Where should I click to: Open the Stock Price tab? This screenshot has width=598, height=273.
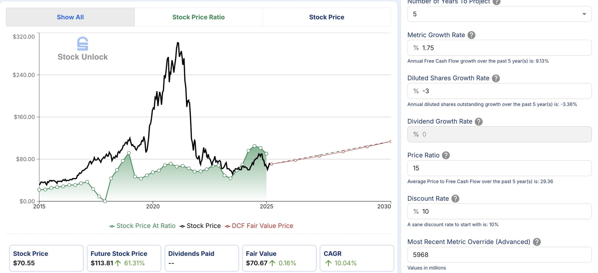coord(326,17)
